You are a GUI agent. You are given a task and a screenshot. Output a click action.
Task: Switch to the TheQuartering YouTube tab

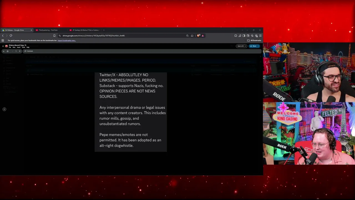pyautogui.click(x=50, y=30)
